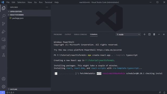
Task: Click the highlighted 'sill' log level
Action: point(99,73)
